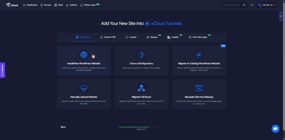Open the Node.js tab
Image resolution: width=285 pixels, height=140 pixels.
pos(152,37)
